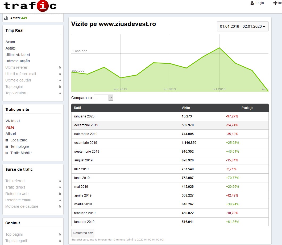Click the October 2019 peak on chart
Screen dimensions: 282x245
(x=219, y=48)
